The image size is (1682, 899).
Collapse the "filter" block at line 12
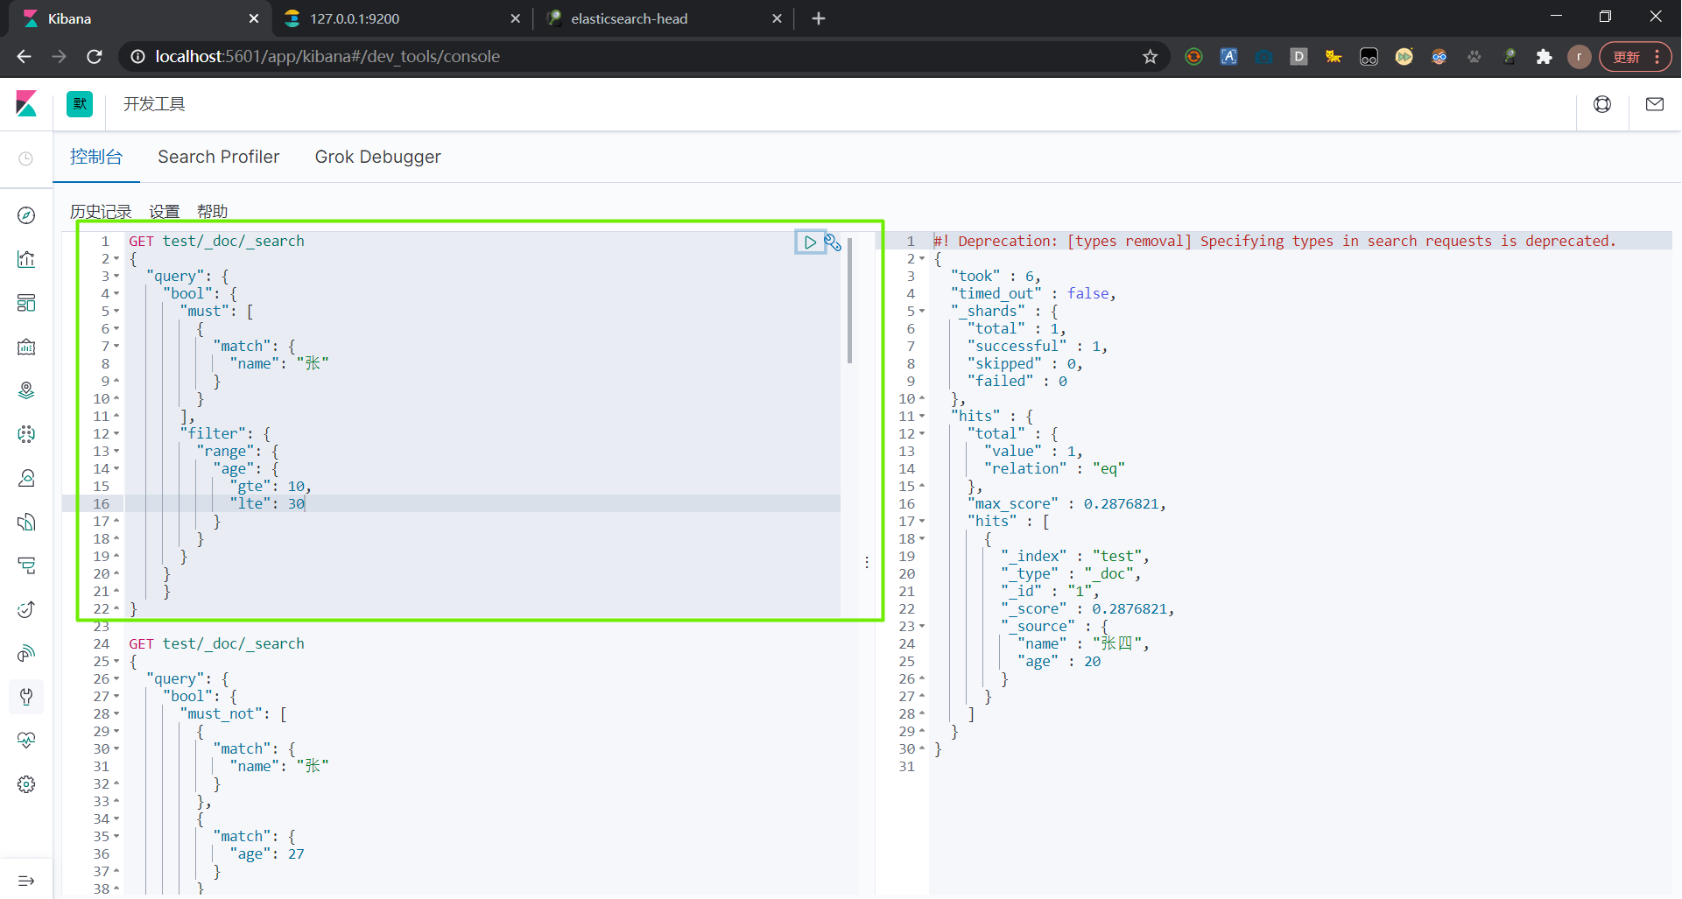click(116, 434)
